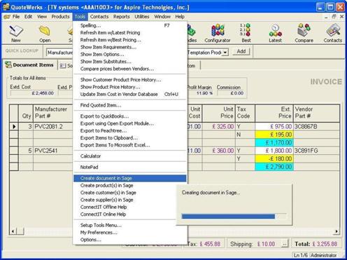Viewport: 347px width, 260px height.
Task: Open Options from Tools menu
Action: [x=130, y=240]
